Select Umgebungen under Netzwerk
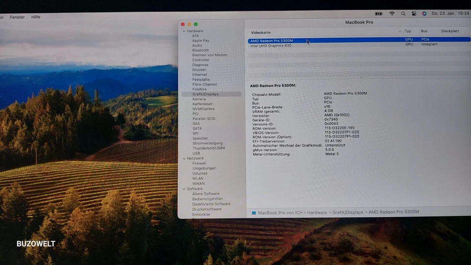 click(204, 168)
